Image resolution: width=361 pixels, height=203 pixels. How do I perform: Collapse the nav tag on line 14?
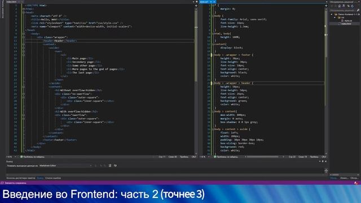(x=24, y=51)
